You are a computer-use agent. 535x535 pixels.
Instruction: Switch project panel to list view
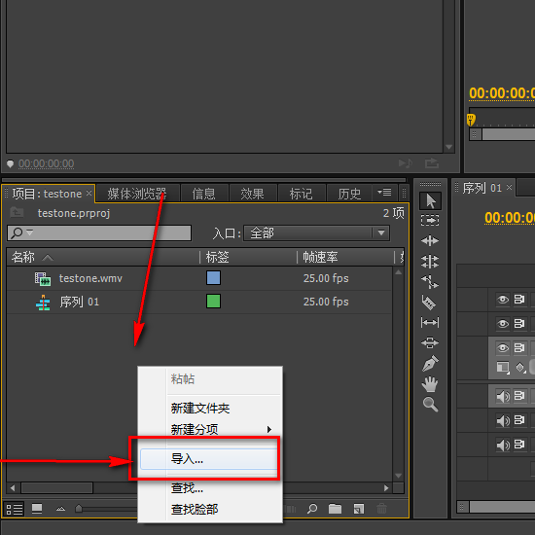14,509
